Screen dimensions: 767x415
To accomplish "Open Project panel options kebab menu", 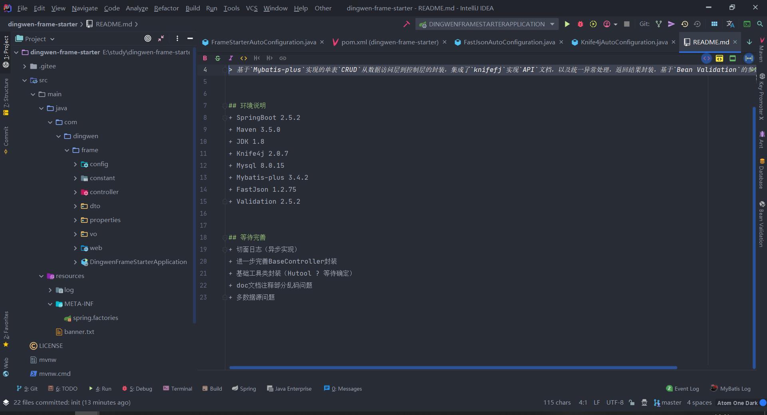I will pos(177,38).
